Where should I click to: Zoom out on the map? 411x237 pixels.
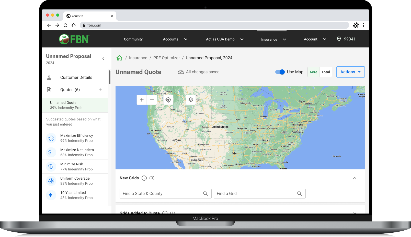[152, 100]
